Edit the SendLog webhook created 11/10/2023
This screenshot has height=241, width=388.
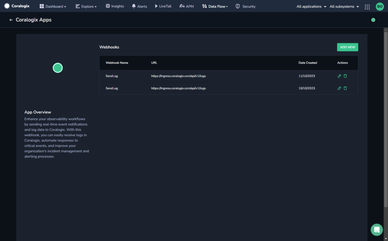point(339,76)
